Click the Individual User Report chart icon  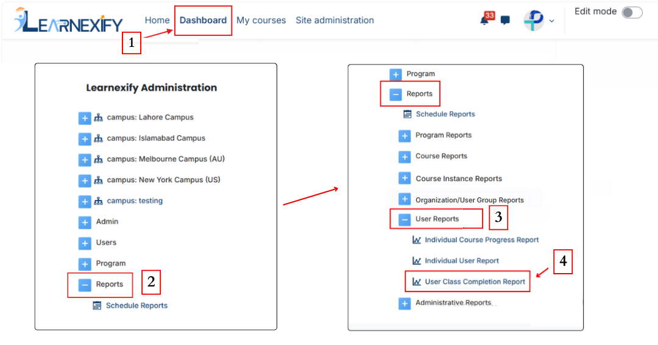tap(417, 261)
